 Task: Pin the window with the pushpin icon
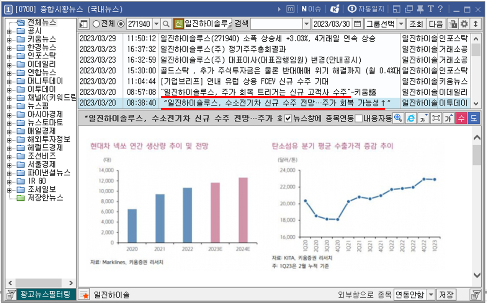coord(420,9)
